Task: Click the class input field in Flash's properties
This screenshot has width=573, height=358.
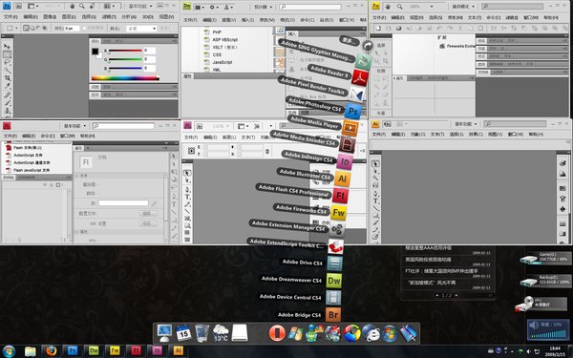Action: tap(123, 202)
